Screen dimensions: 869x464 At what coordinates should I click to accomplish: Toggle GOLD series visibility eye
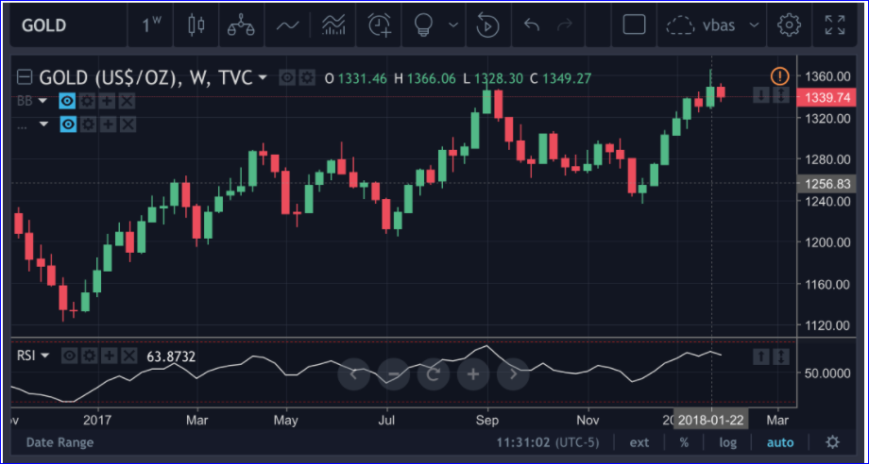coord(287,78)
